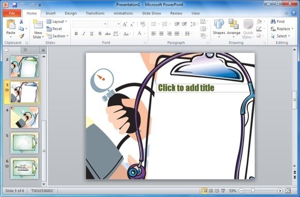Open Quick Styles gallery
This screenshot has height=197, width=300.
[248, 28]
